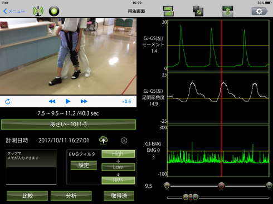Play the walking video
Screen dimensions: 273x204
(68, 101)
